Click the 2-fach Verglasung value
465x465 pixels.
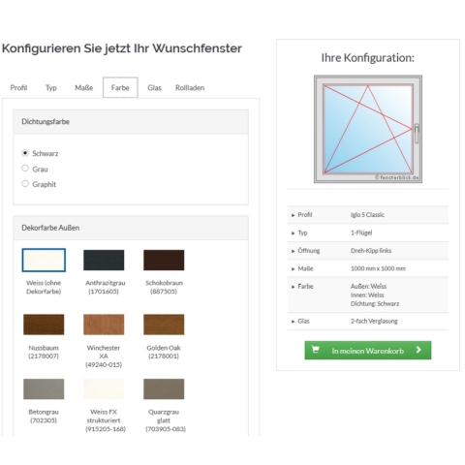(374, 321)
